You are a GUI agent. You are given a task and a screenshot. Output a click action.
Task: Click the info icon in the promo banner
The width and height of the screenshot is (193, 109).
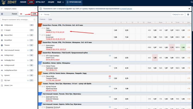[x=41, y=9]
